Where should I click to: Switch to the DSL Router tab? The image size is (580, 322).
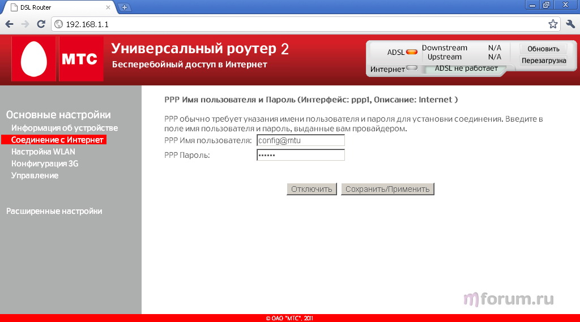click(57, 7)
